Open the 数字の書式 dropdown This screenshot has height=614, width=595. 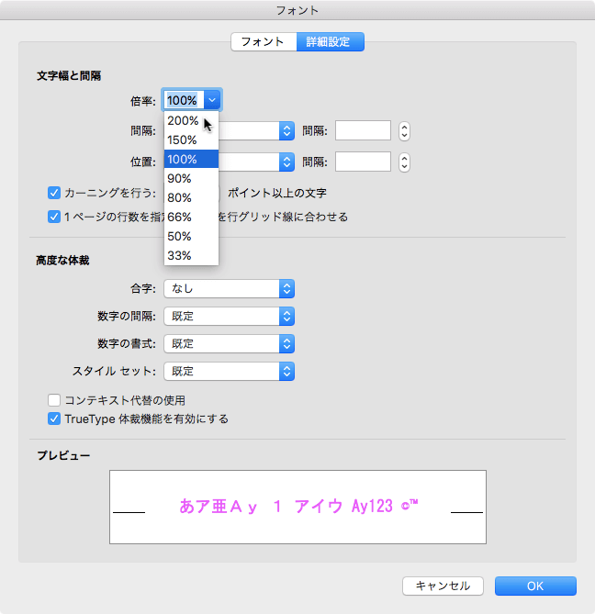pyautogui.click(x=229, y=344)
